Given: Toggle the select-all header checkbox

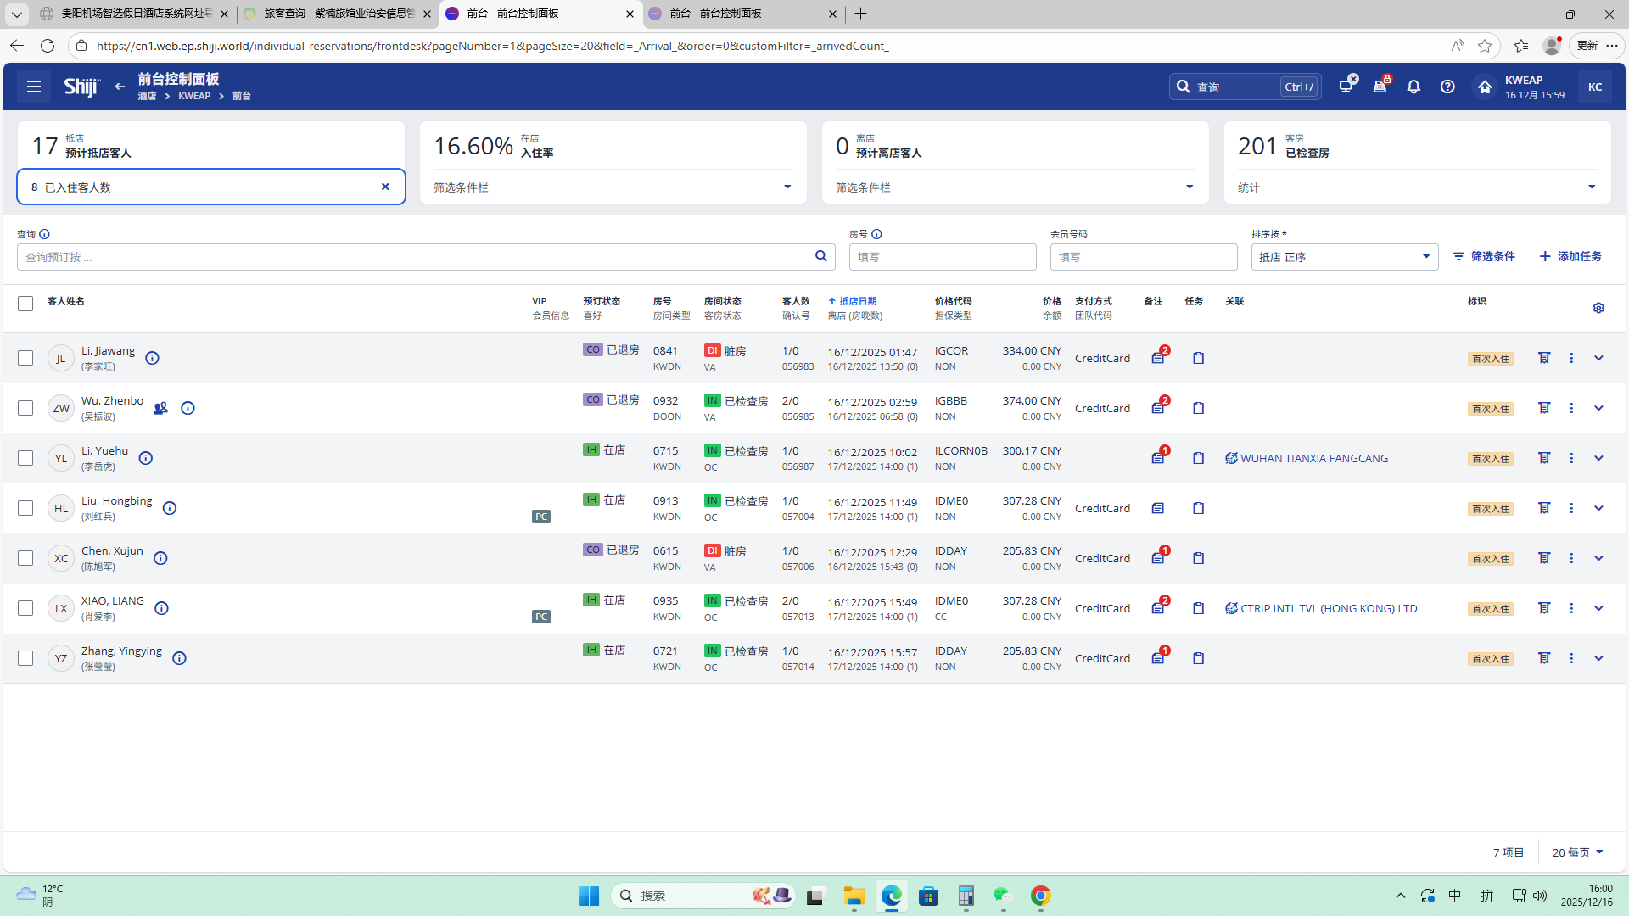Looking at the screenshot, I should (x=25, y=304).
